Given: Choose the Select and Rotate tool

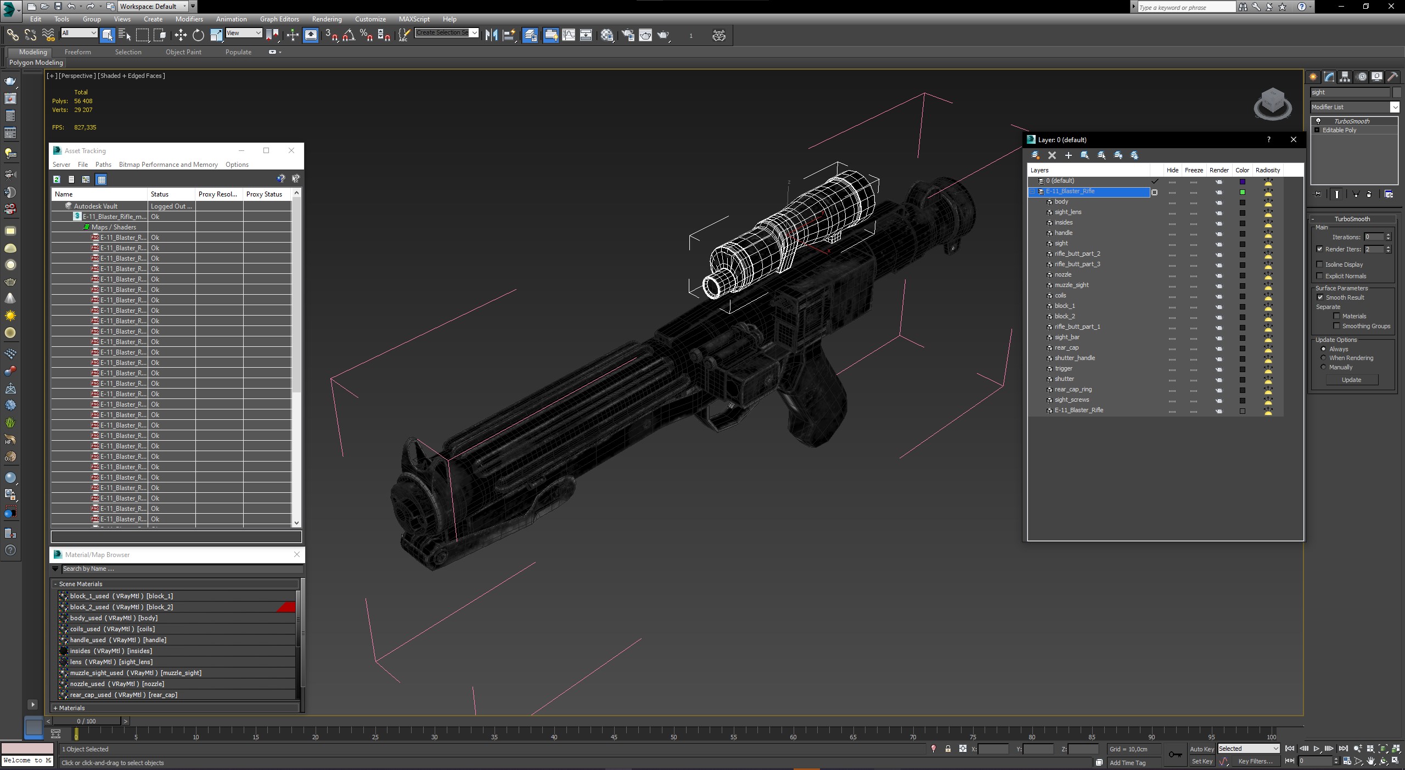Looking at the screenshot, I should [198, 35].
